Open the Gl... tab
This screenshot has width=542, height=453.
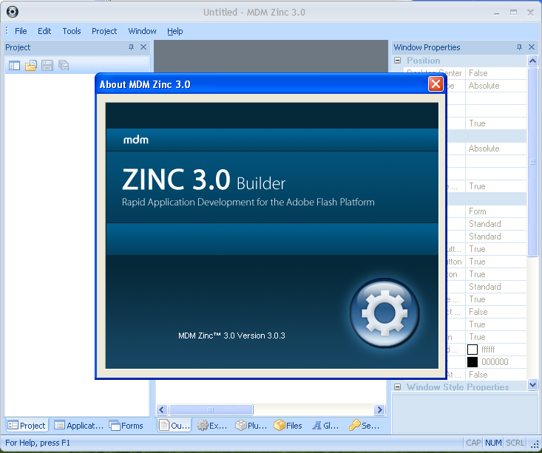325,426
